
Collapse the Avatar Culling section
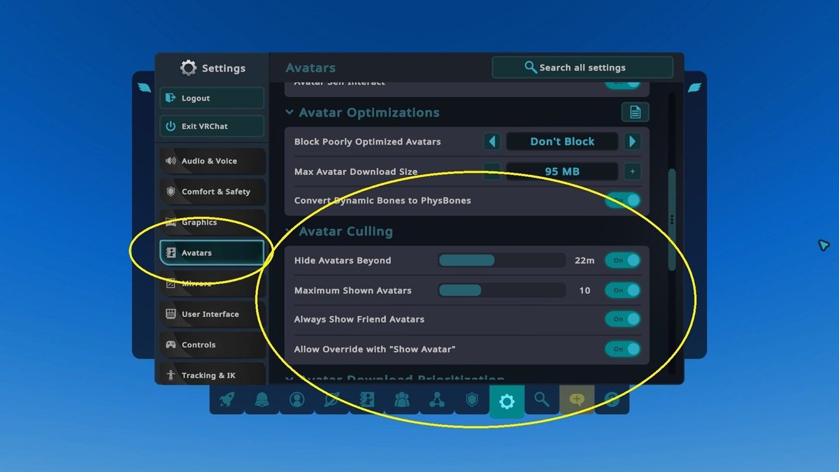click(x=289, y=231)
